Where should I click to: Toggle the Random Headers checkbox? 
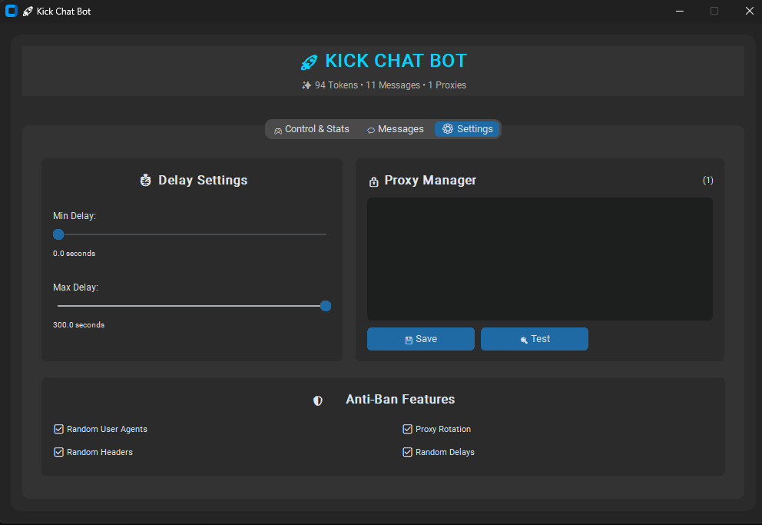point(58,452)
